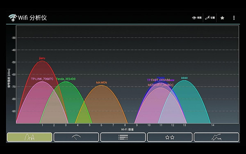The width and height of the screenshot is (246, 154).
Task: Open the wrench Settings button
Action: 210,18
